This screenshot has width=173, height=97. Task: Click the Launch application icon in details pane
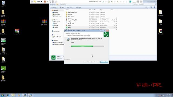pyautogui.click(x=54, y=57)
